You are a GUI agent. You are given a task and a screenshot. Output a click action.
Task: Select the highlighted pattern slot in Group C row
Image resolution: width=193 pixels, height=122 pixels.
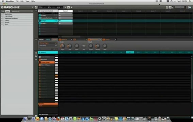tap(130, 53)
